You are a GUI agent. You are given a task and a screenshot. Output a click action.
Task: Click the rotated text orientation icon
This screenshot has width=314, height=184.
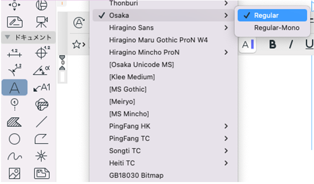tap(79, 23)
